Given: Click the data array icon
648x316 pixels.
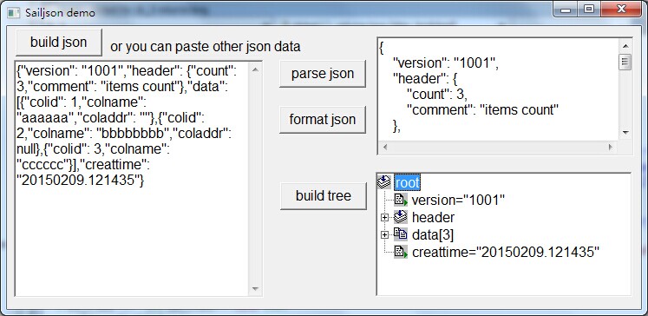Looking at the screenshot, I should pyautogui.click(x=401, y=234).
